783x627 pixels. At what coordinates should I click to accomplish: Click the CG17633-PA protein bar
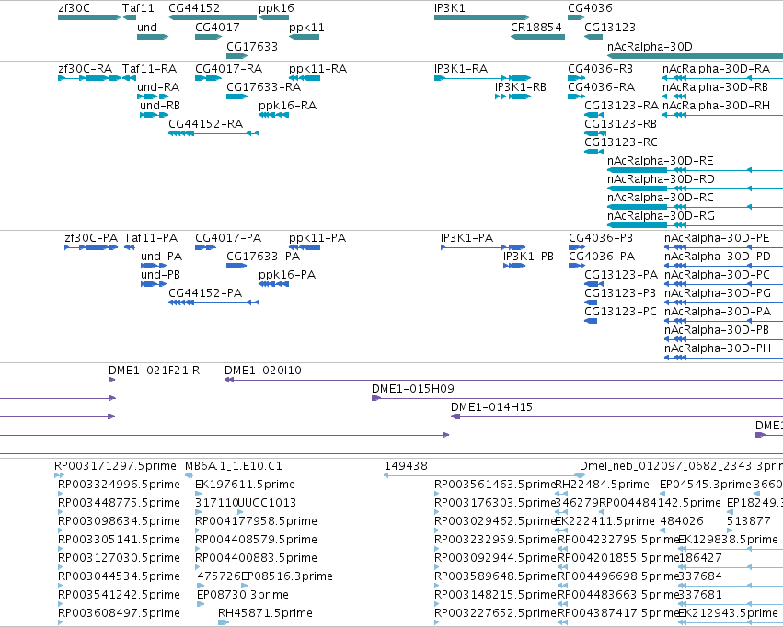[x=236, y=266]
